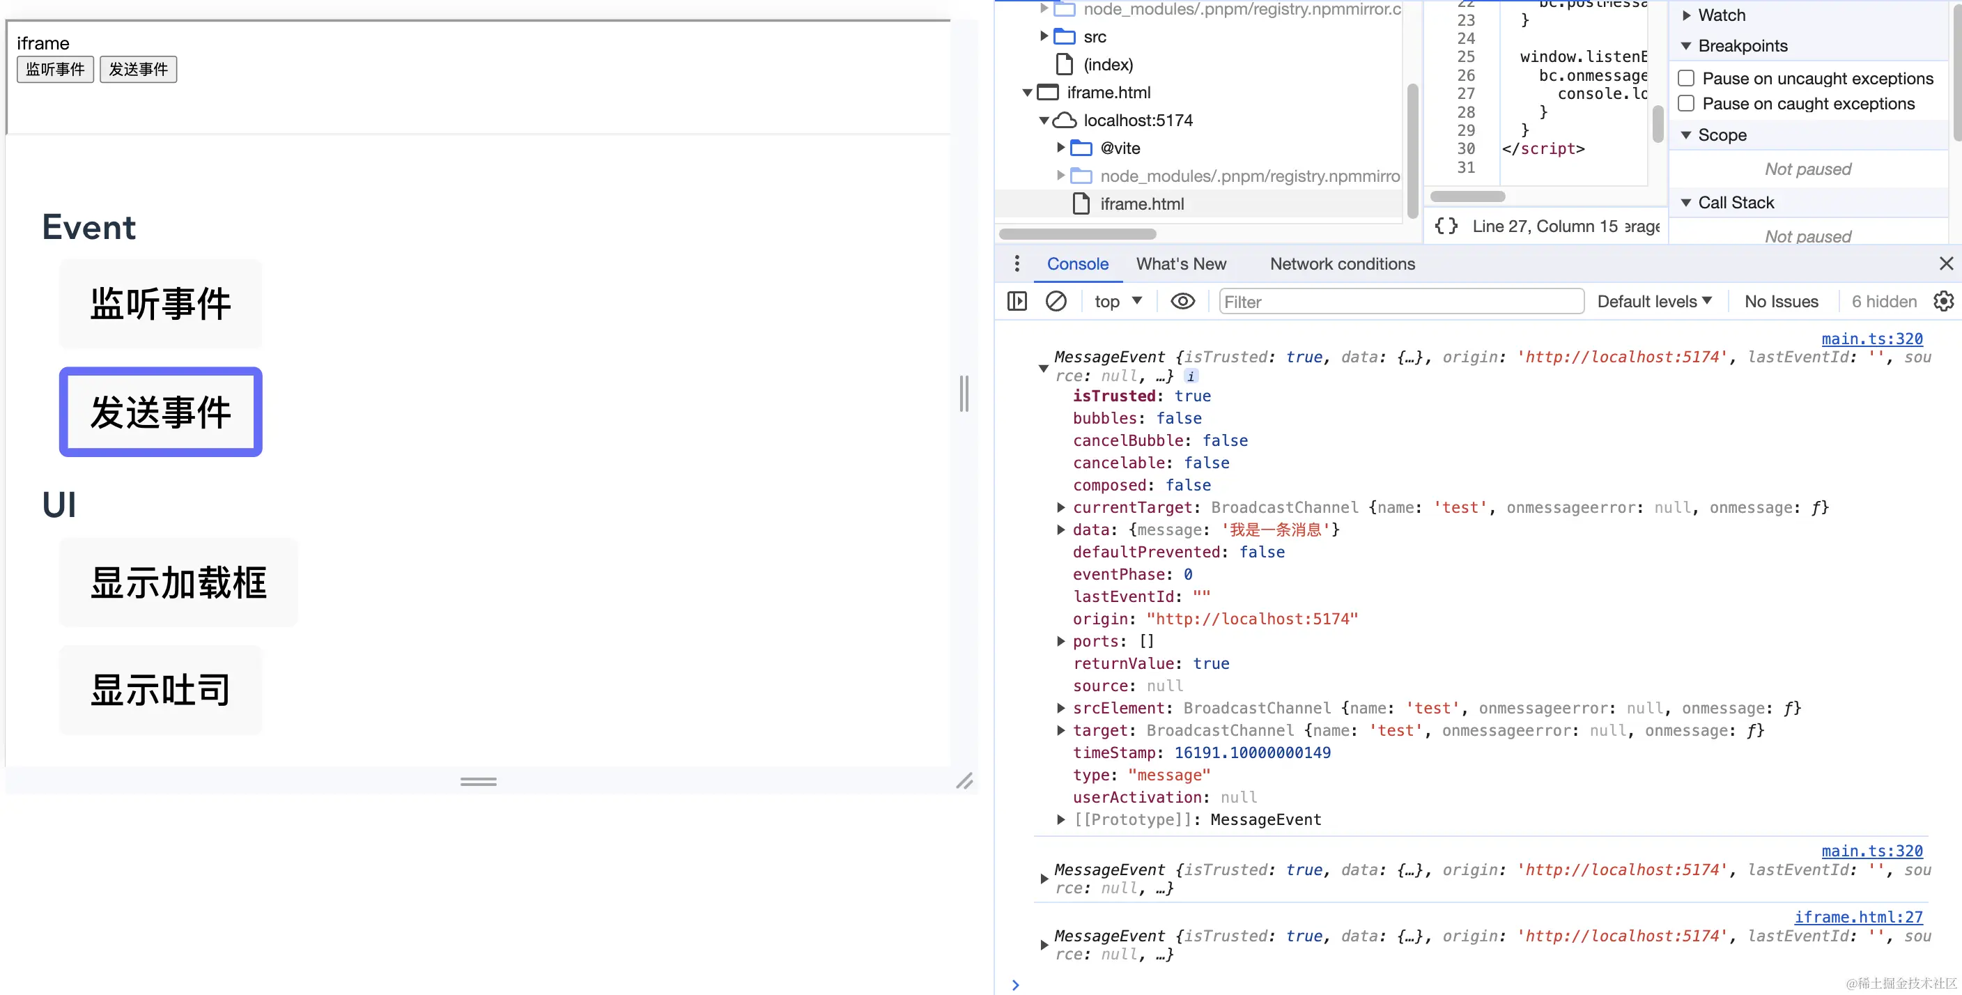The image size is (1962, 995).
Task: Click the large 发送事件 button
Action: (x=161, y=412)
